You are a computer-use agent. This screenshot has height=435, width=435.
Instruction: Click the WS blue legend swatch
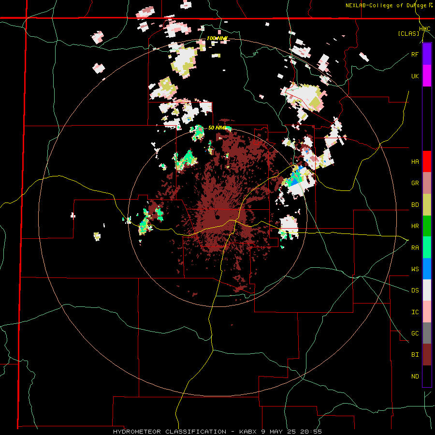[427, 269]
